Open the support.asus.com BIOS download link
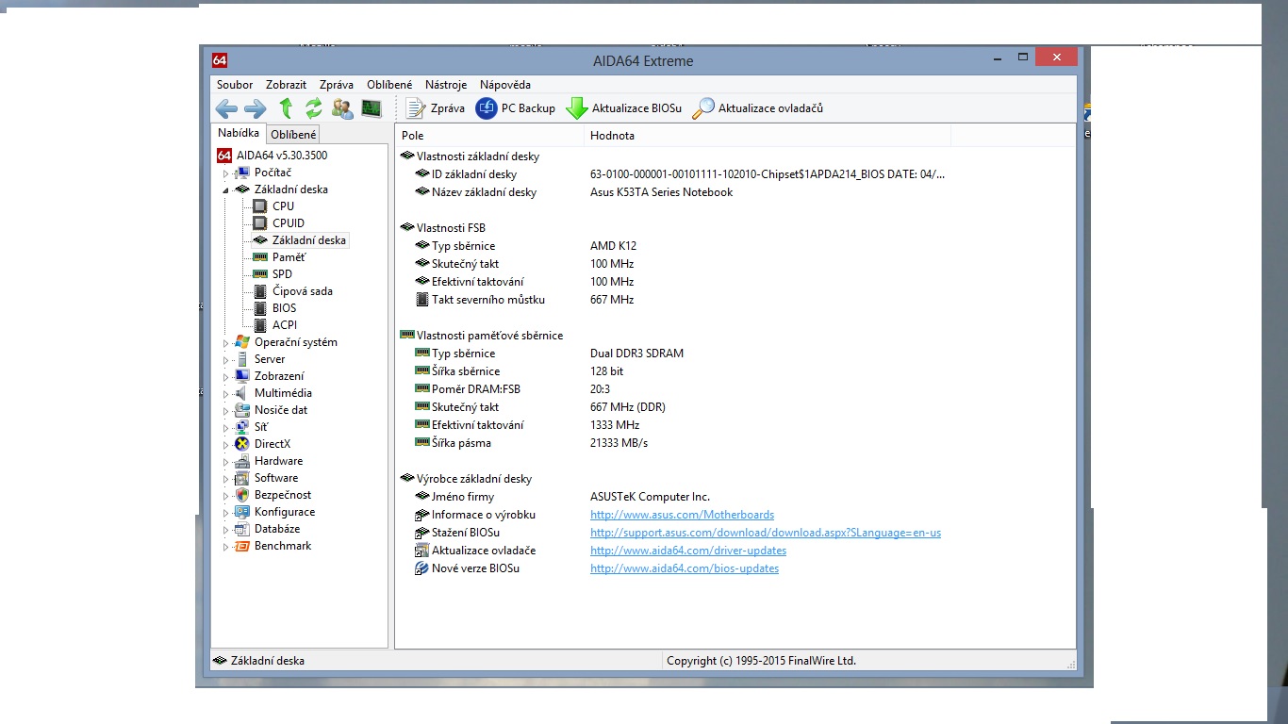This screenshot has width=1288, height=724. [x=766, y=533]
